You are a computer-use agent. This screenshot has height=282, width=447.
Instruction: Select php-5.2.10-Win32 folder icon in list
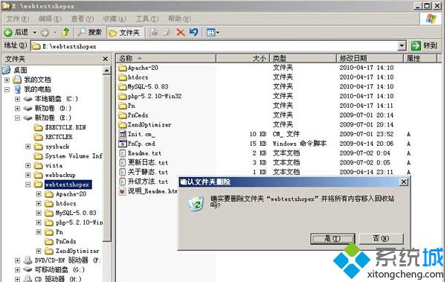click(x=123, y=97)
